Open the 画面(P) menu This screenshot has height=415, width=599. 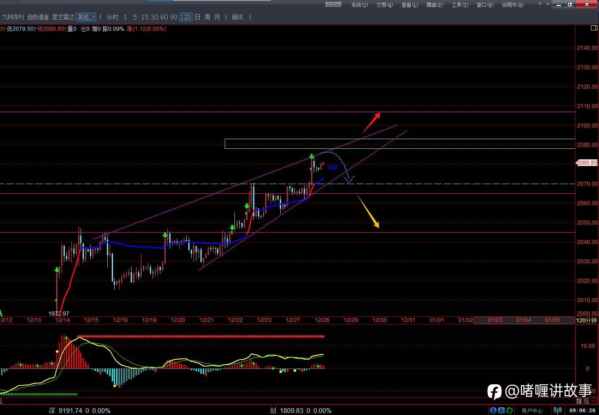[435, 5]
